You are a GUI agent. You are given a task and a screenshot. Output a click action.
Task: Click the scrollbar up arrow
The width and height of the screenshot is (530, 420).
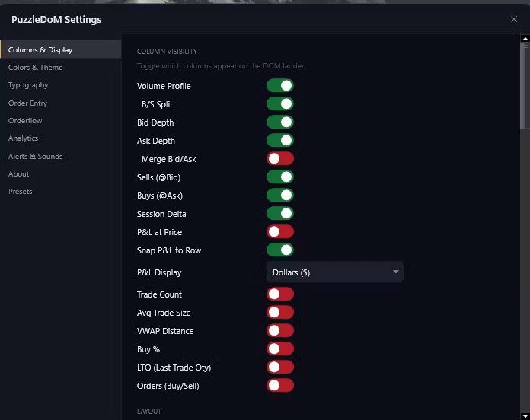pyautogui.click(x=525, y=38)
